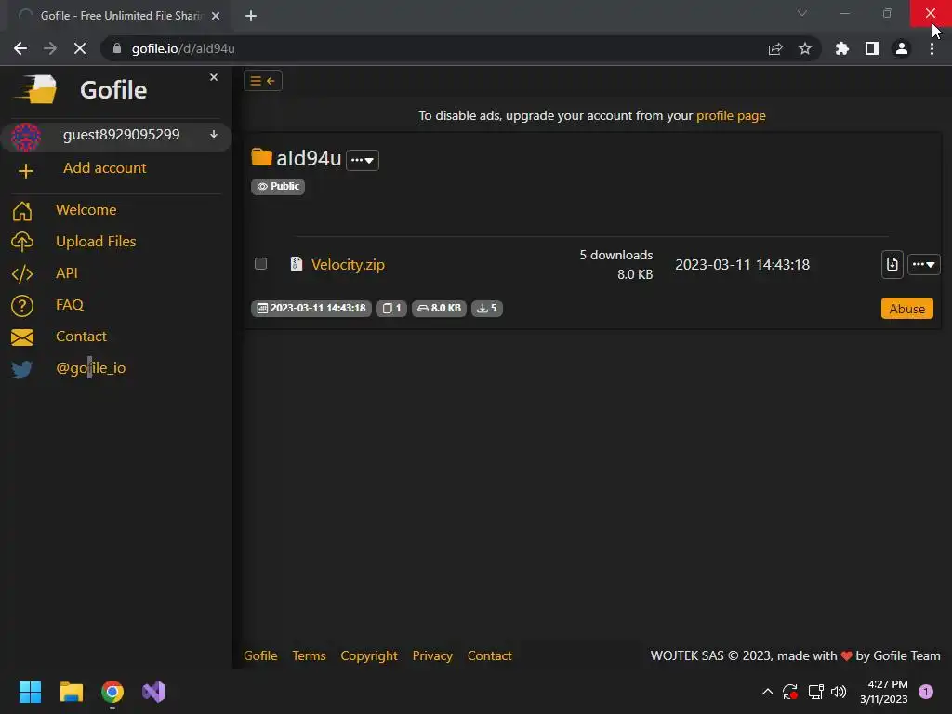Open the footer Privacy link
The height and width of the screenshot is (714, 952).
[x=432, y=655]
